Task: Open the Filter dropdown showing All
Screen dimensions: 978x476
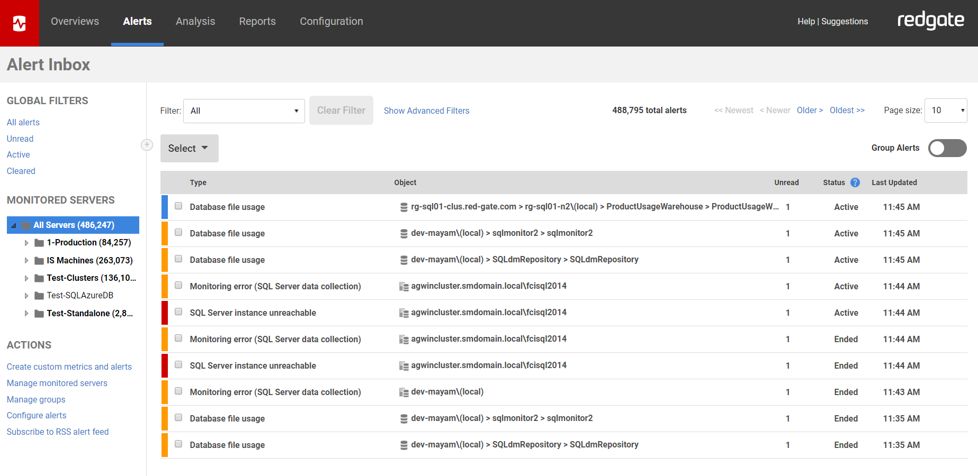Action: point(244,111)
